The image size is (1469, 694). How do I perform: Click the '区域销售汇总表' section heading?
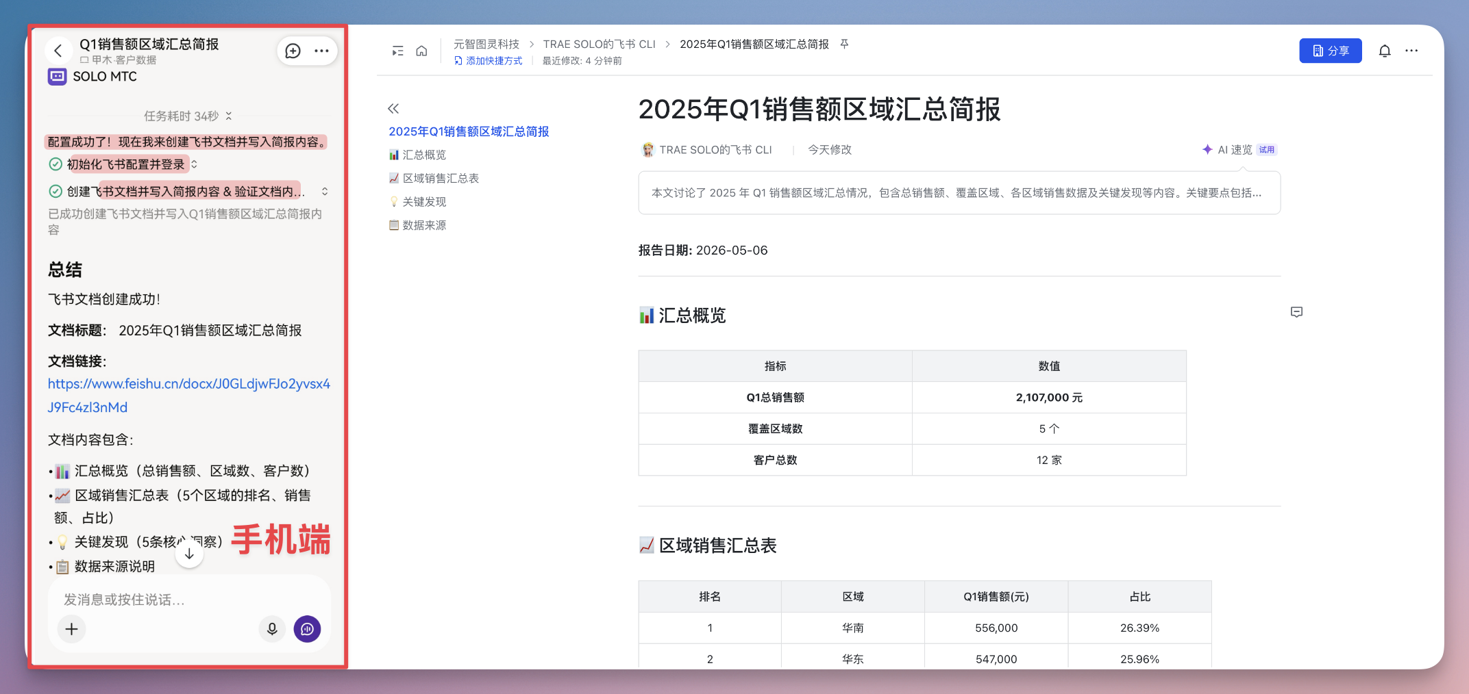coord(708,545)
